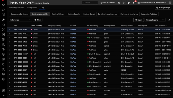Click package version 1.21.22 cell
Image resolution: width=173 pixels, height=98 pixels.
click(124, 70)
